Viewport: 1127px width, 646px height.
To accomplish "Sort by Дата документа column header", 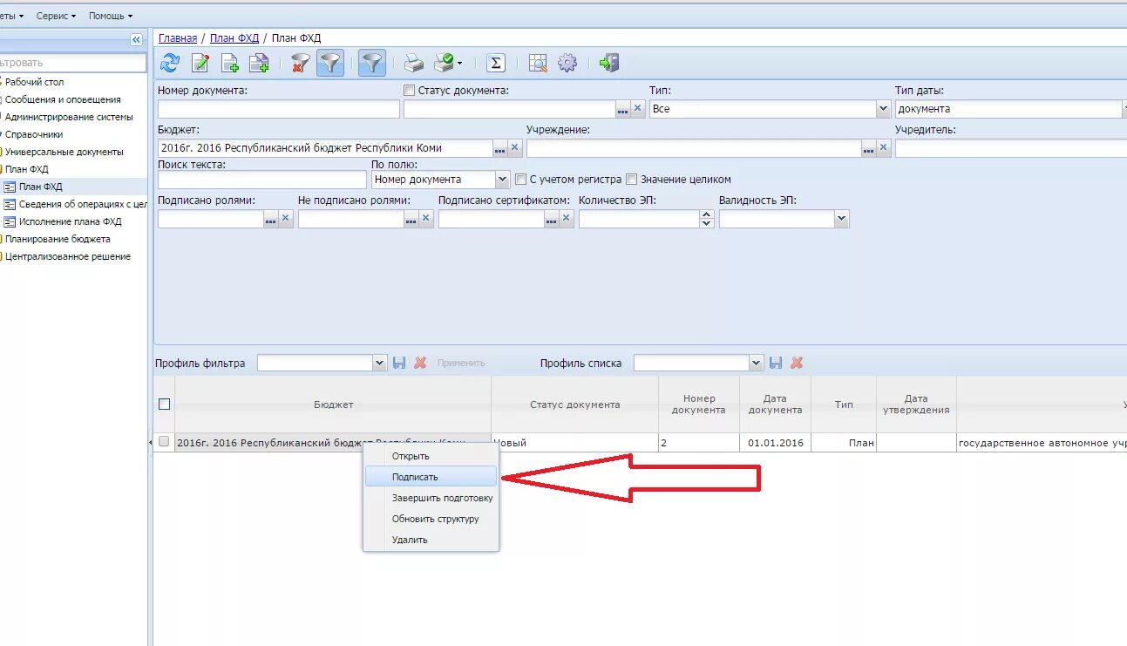I will 775,405.
